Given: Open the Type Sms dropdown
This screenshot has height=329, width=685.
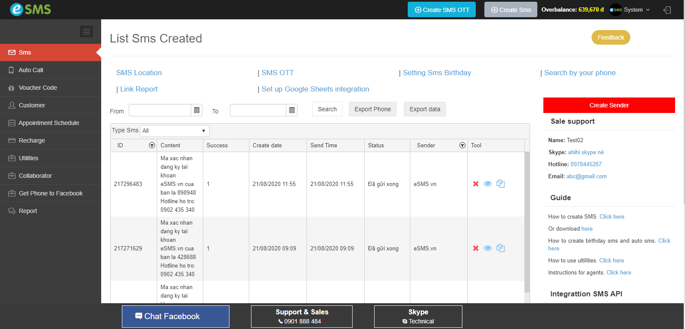Looking at the screenshot, I should pos(174,131).
